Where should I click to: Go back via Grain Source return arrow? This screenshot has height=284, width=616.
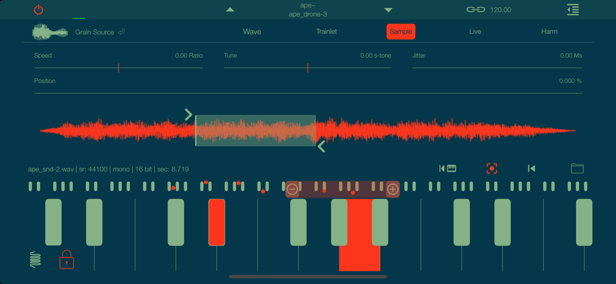coord(121,32)
